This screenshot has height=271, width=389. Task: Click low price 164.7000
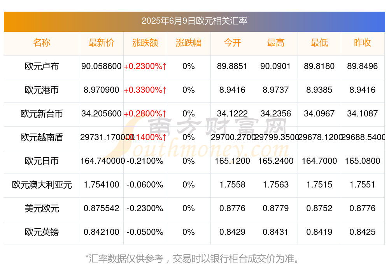319,161
